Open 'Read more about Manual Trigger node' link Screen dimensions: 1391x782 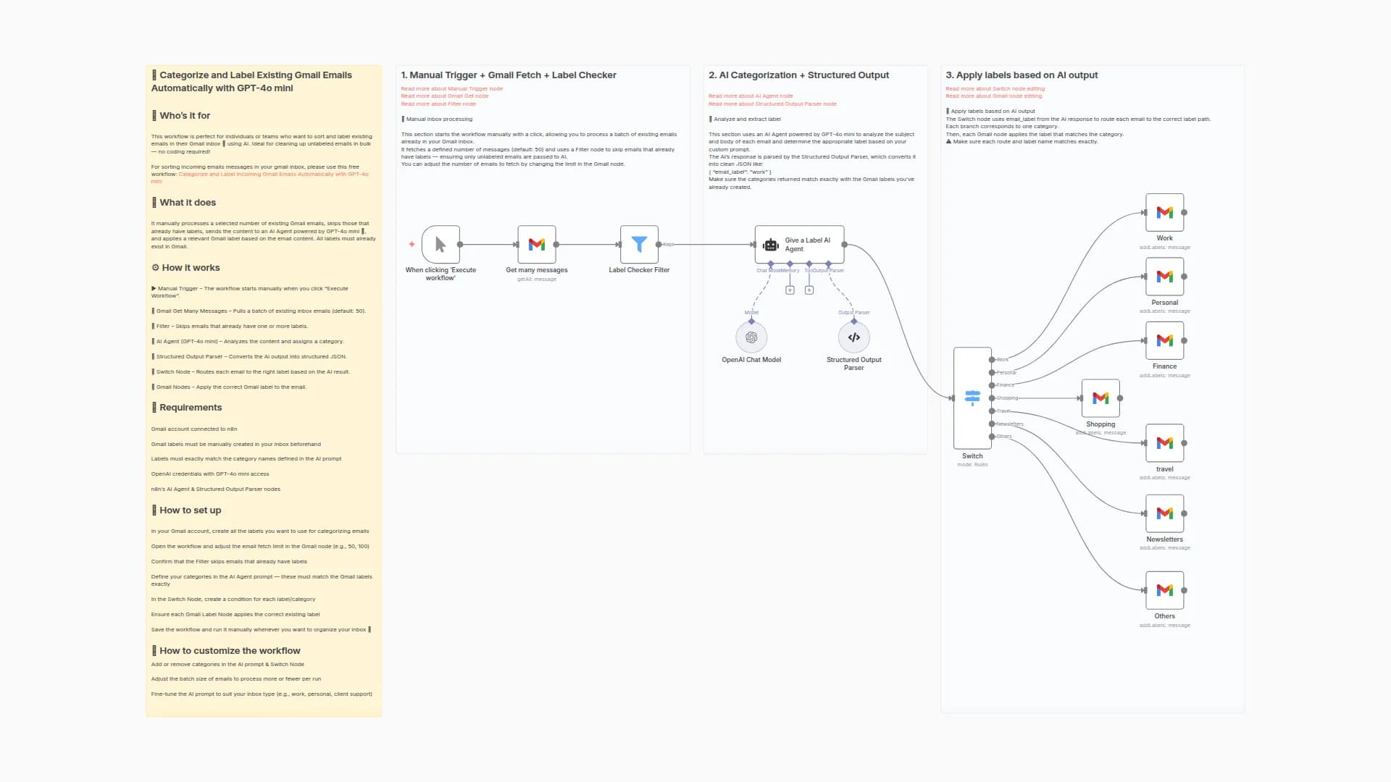[451, 88]
